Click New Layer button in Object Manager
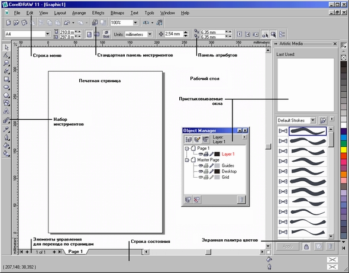The height and width of the screenshot is (273, 349). pos(188,200)
